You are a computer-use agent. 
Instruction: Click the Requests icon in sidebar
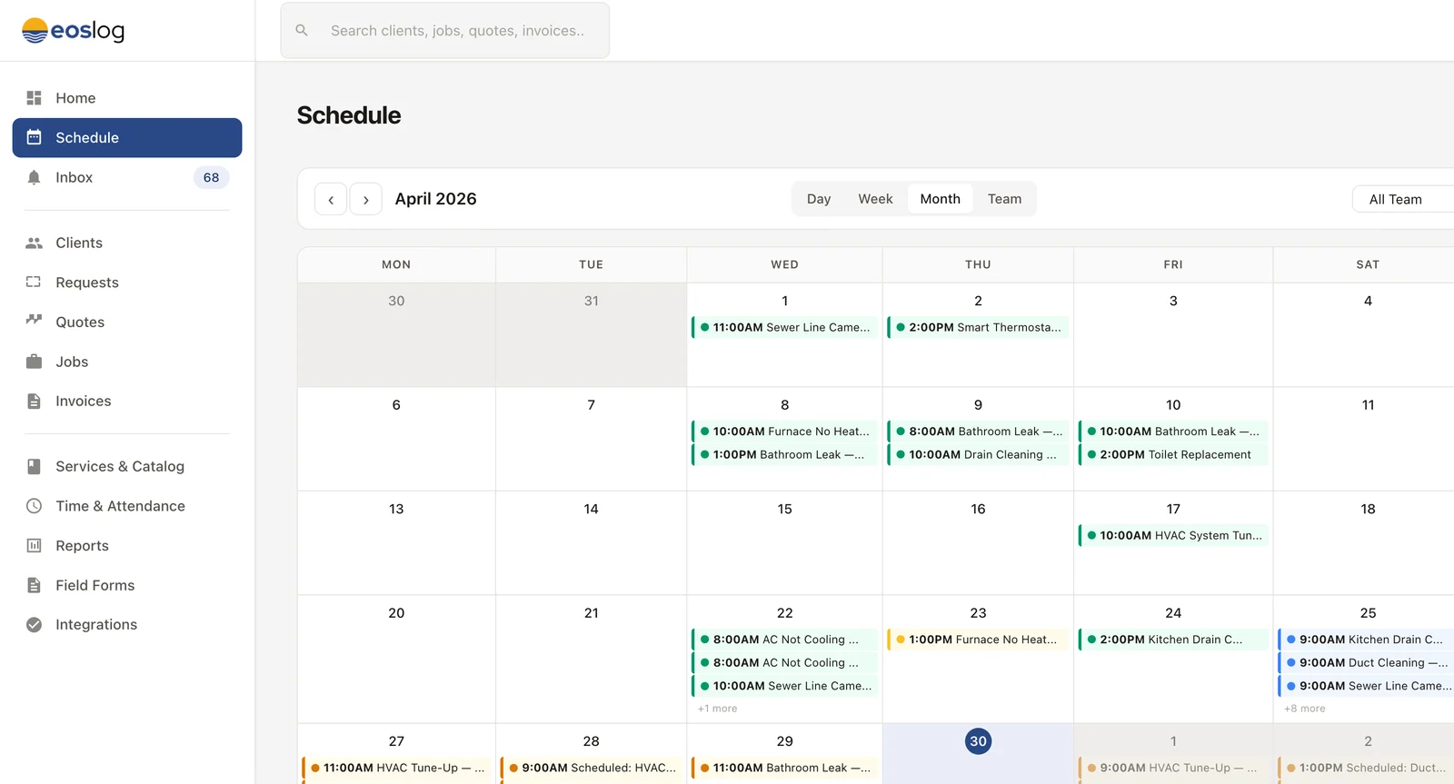35,283
